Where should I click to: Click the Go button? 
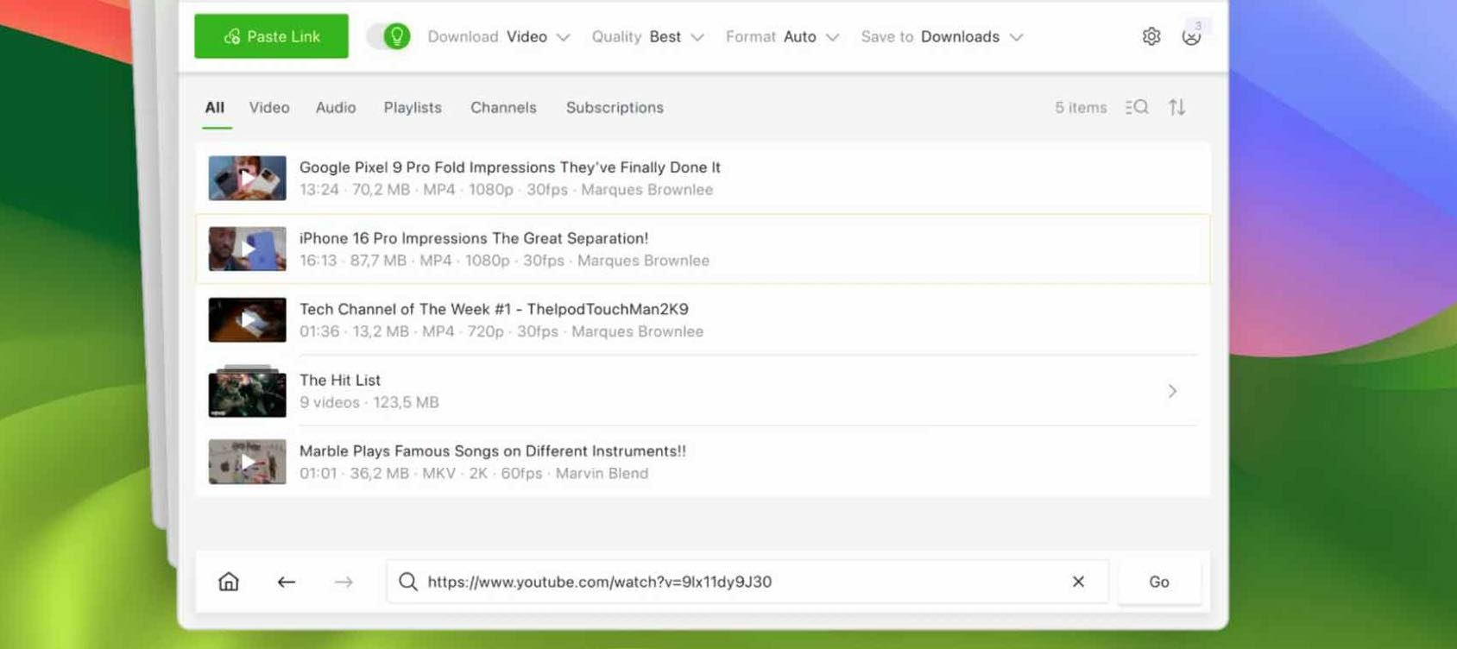click(x=1159, y=582)
